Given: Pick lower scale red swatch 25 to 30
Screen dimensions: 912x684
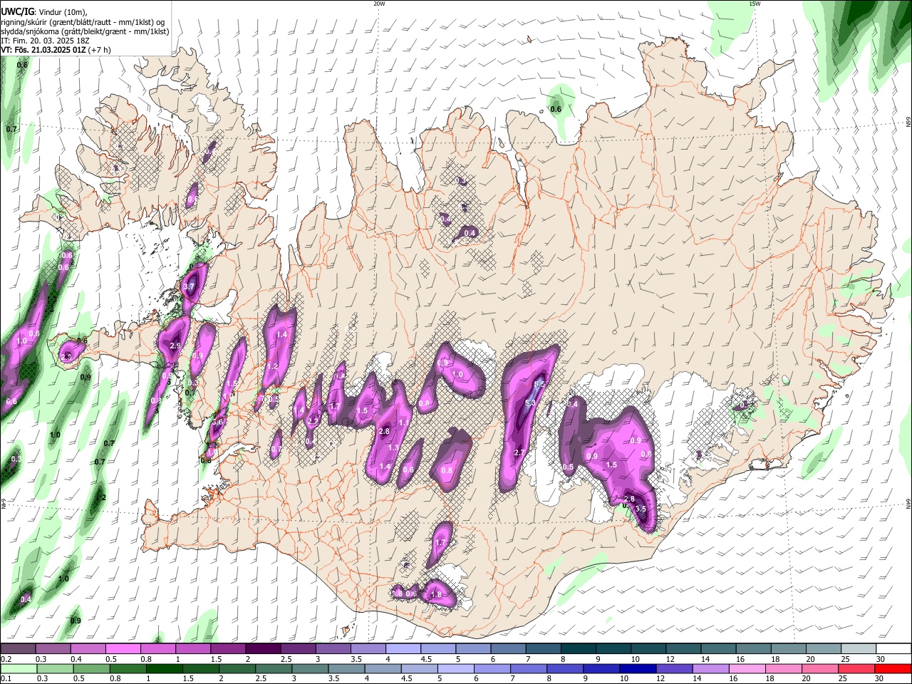Looking at the screenshot, I should (857, 668).
